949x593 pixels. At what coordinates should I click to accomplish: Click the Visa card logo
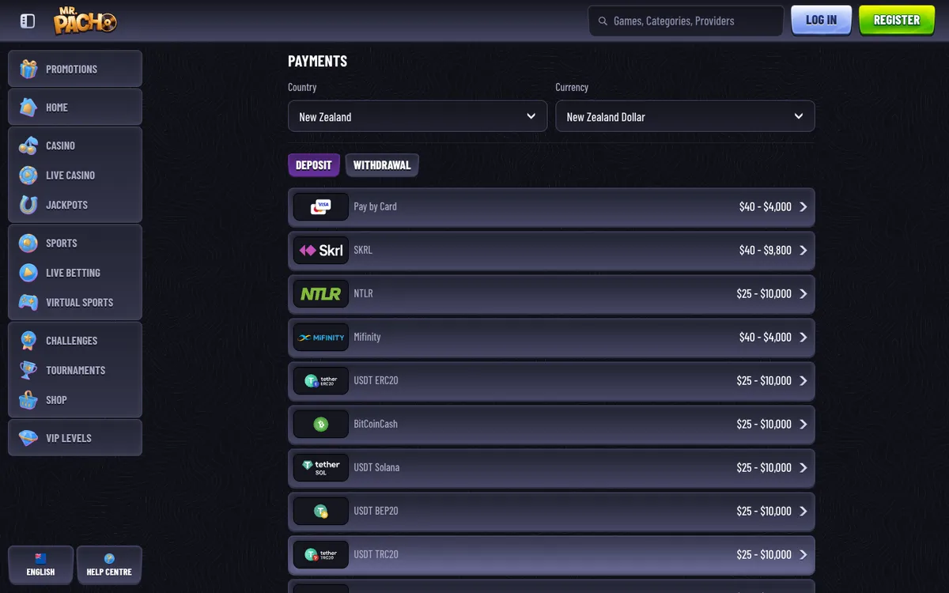(320, 206)
